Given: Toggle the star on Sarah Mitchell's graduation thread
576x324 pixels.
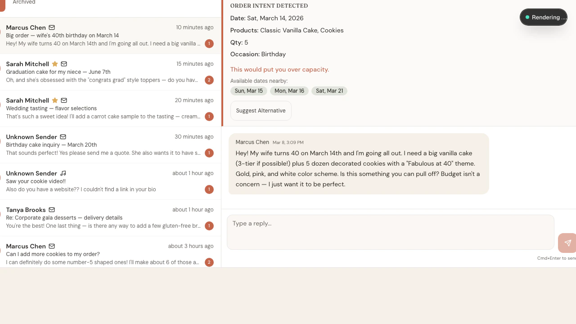Looking at the screenshot, I should pos(54,64).
